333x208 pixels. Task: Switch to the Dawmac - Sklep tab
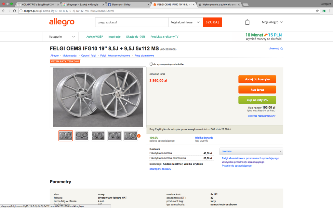click(x=128, y=5)
